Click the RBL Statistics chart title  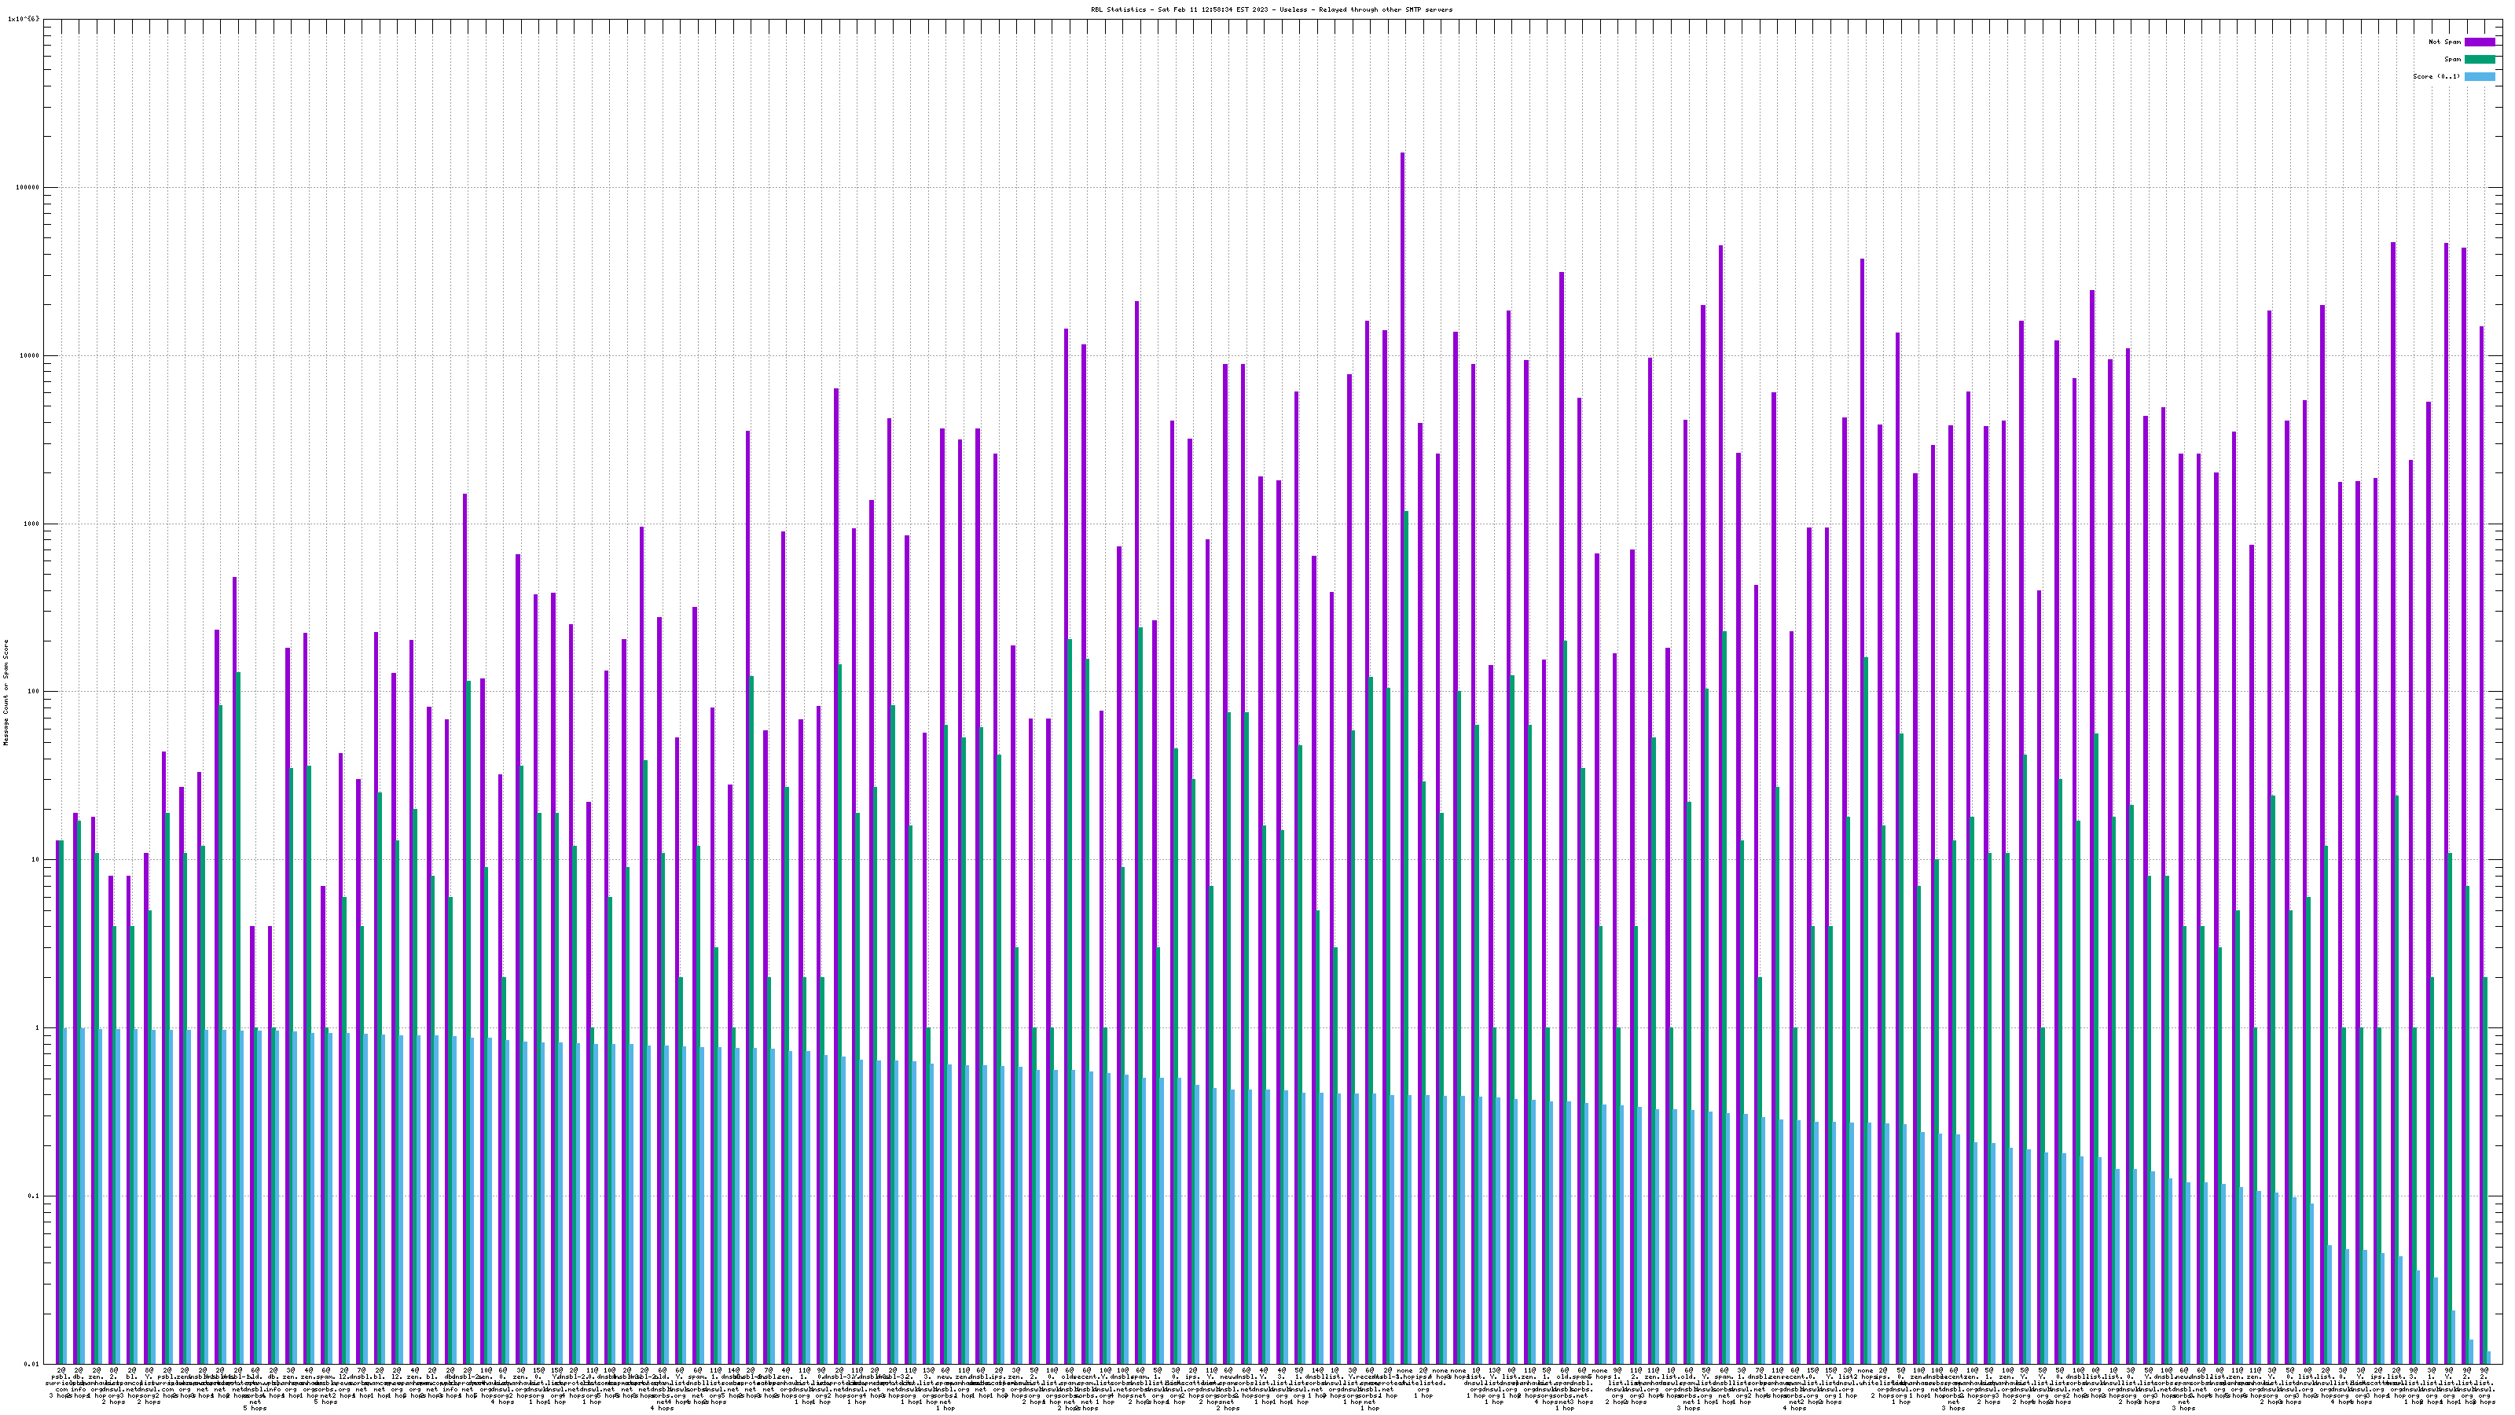[x=1271, y=9]
